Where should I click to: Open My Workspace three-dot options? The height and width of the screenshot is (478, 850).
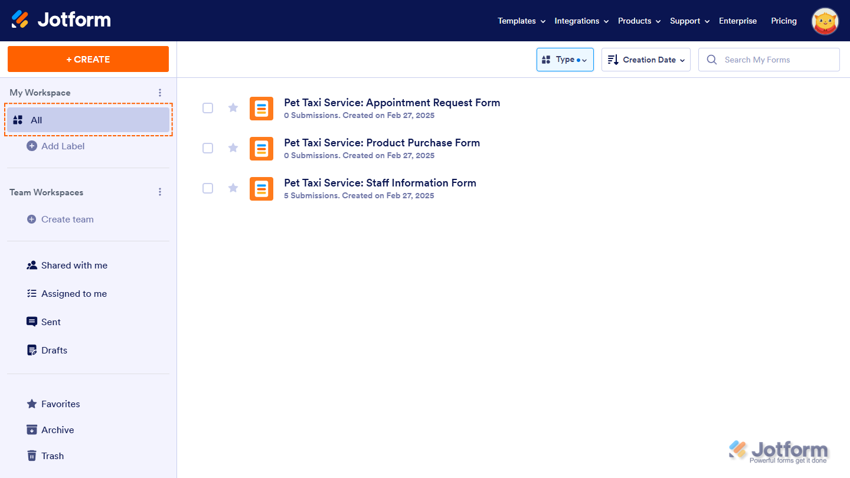[x=160, y=93]
